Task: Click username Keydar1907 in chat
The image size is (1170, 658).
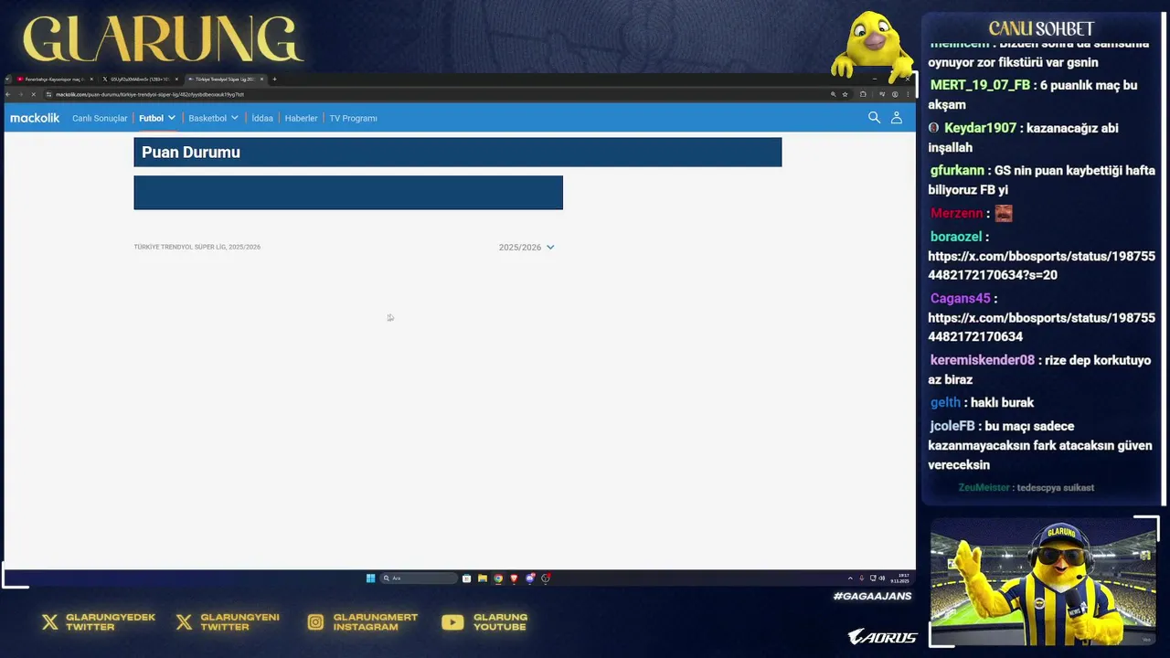Action: coord(980,128)
